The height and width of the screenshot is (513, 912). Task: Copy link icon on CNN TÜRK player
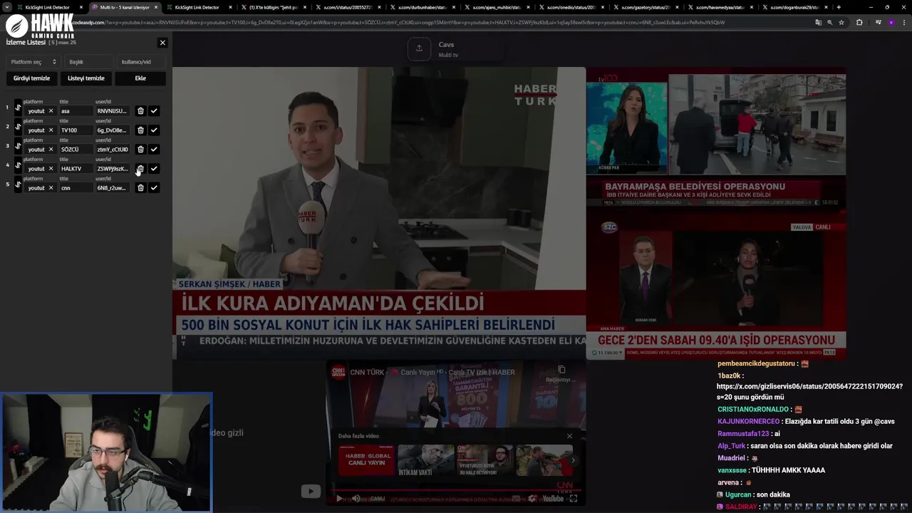[x=561, y=370]
